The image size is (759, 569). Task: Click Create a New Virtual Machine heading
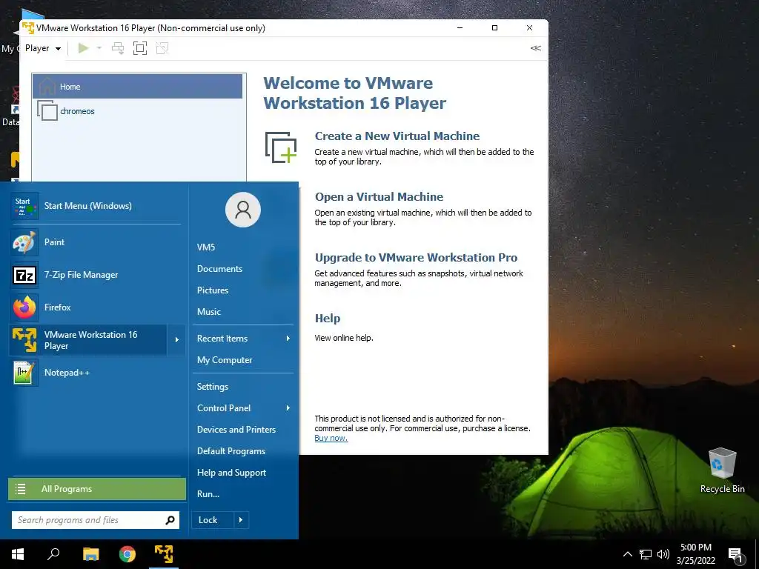(397, 136)
